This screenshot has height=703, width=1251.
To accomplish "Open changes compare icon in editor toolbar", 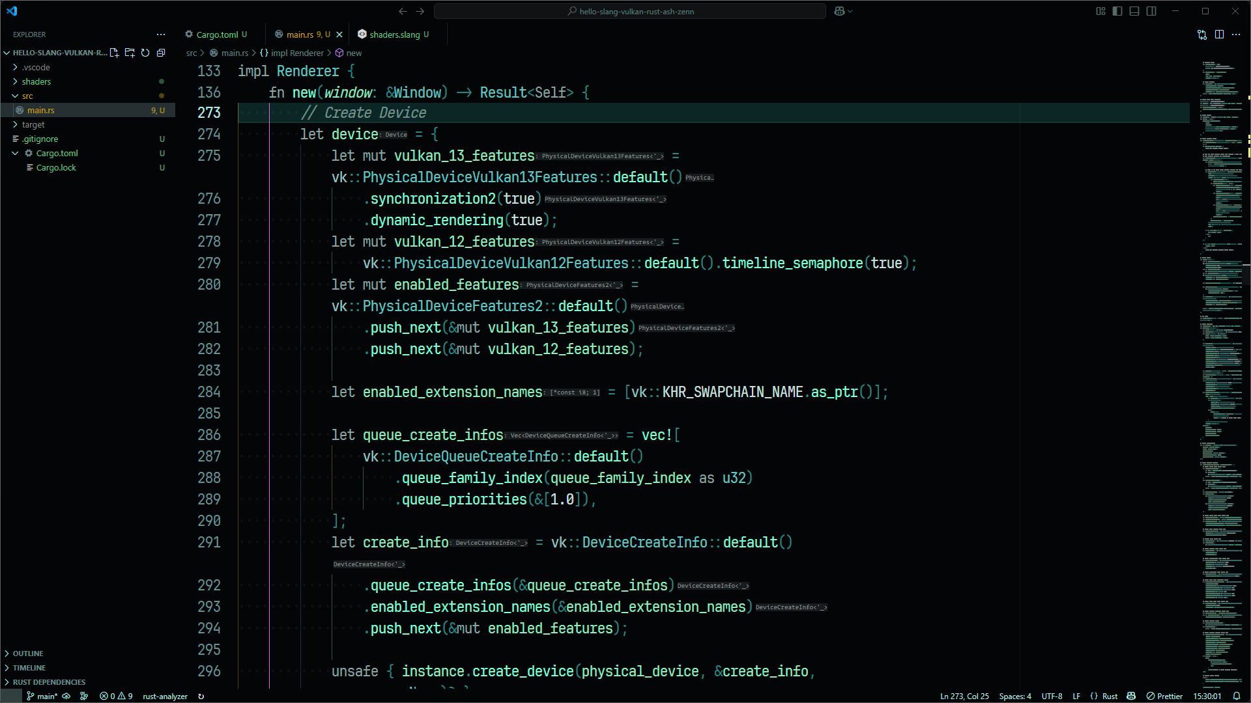I will tap(1202, 34).
